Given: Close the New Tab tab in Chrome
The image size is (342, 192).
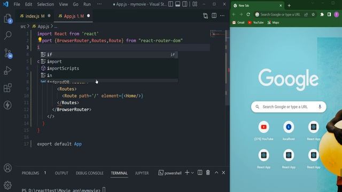Looking at the screenshot, I should [281, 6].
